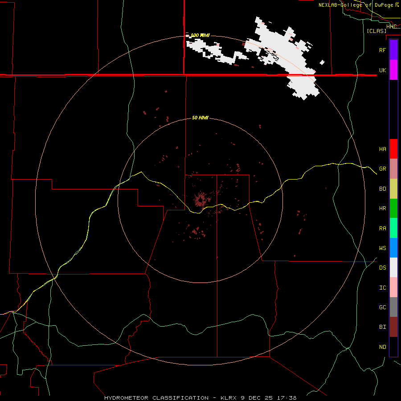This screenshot has height=401, width=401.
Task: Click the "HR" legend label
Action: (x=383, y=209)
